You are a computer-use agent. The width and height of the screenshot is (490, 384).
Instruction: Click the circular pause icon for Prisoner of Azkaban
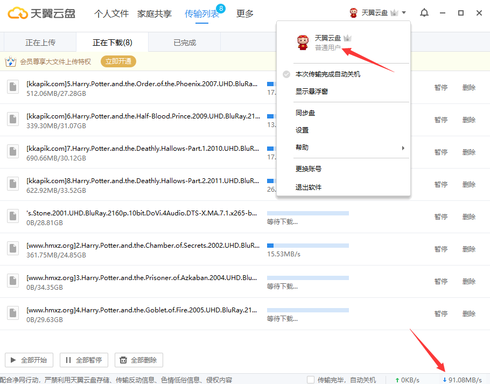tap(441, 281)
